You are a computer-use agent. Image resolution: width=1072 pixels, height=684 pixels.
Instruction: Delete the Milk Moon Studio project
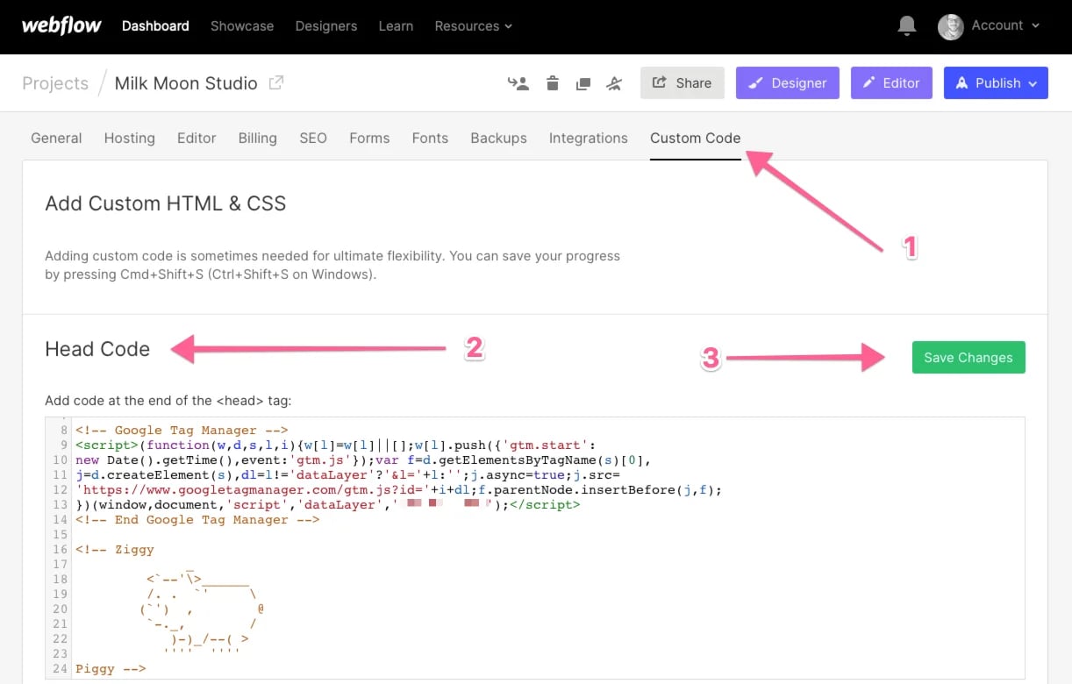point(553,82)
